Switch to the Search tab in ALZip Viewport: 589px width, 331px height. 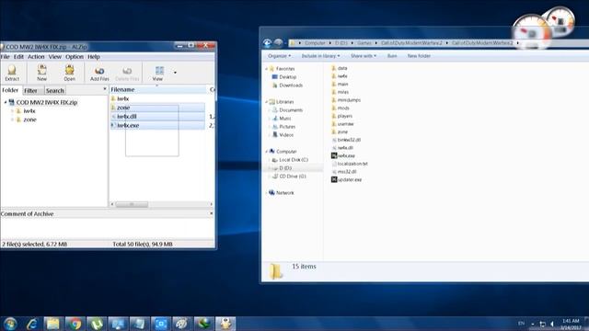click(55, 90)
